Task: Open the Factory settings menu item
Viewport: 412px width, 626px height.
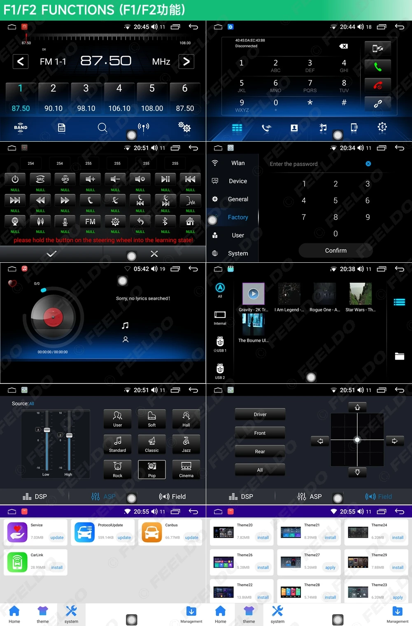Action: click(x=237, y=217)
